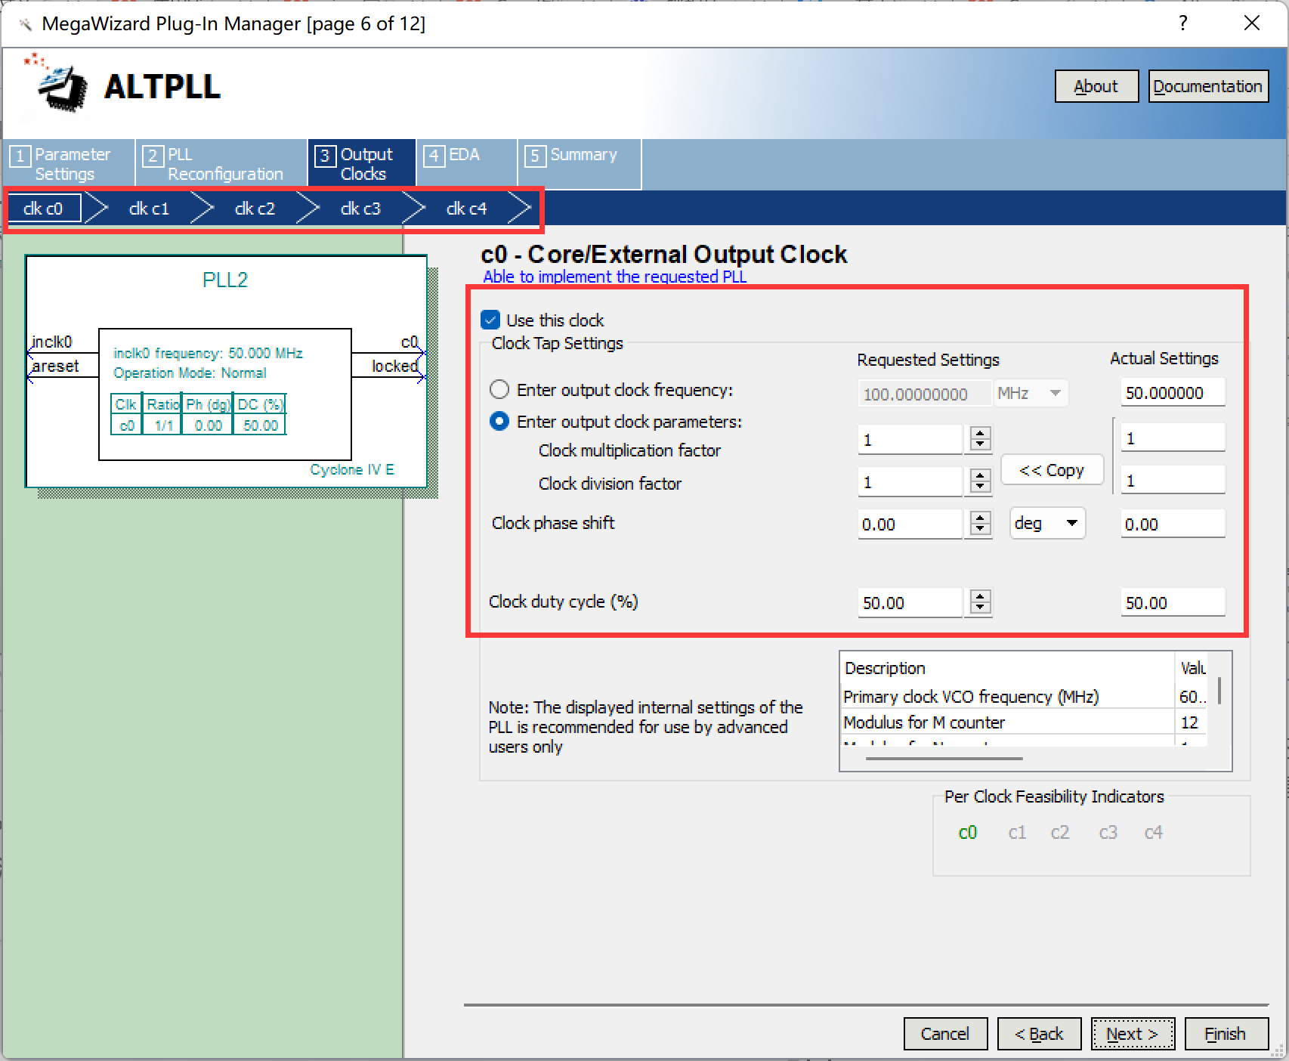Viewport: 1289px width, 1061px height.
Task: Click the << Copy button
Action: (1052, 470)
